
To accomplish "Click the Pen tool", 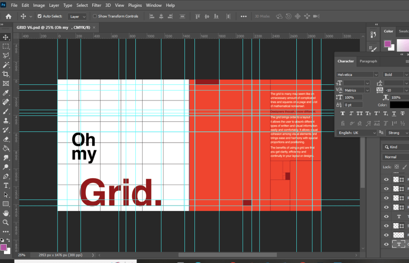I will (6, 176).
